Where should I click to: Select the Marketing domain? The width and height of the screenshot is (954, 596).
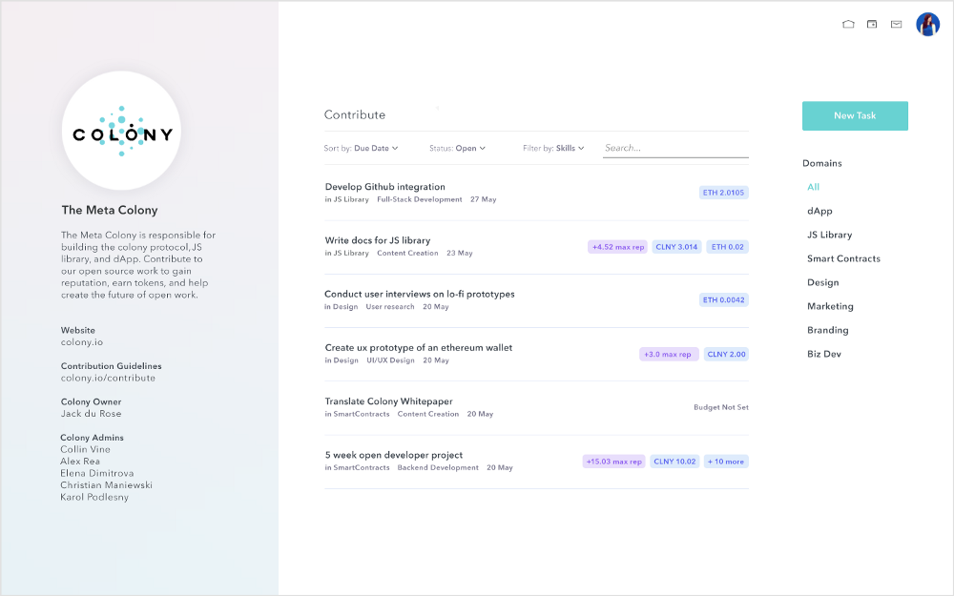(830, 306)
